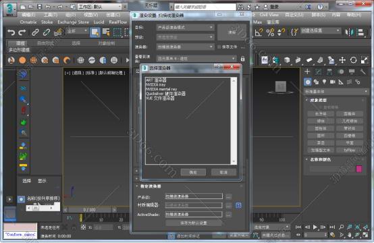Open the selection filter dropdown
The height and width of the screenshot is (243, 374).
(77, 31)
